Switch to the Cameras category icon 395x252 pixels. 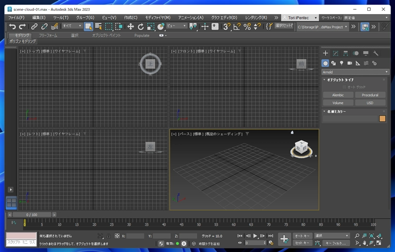point(350,63)
